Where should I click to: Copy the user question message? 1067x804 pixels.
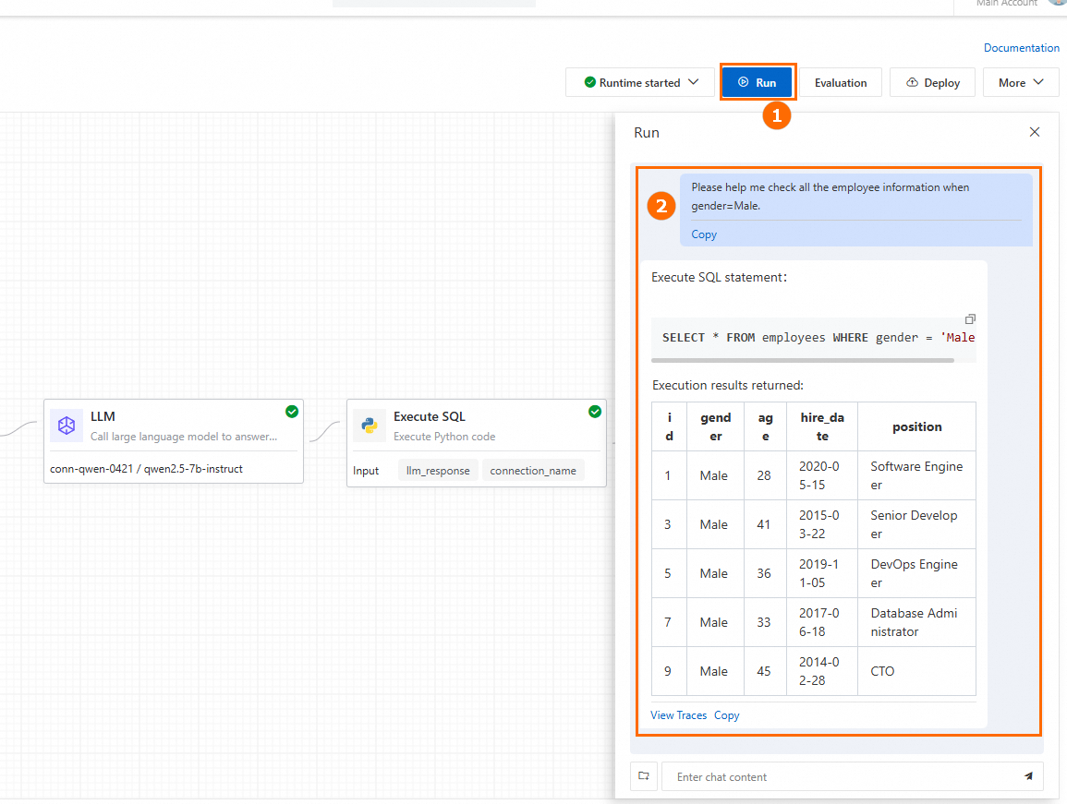(704, 234)
